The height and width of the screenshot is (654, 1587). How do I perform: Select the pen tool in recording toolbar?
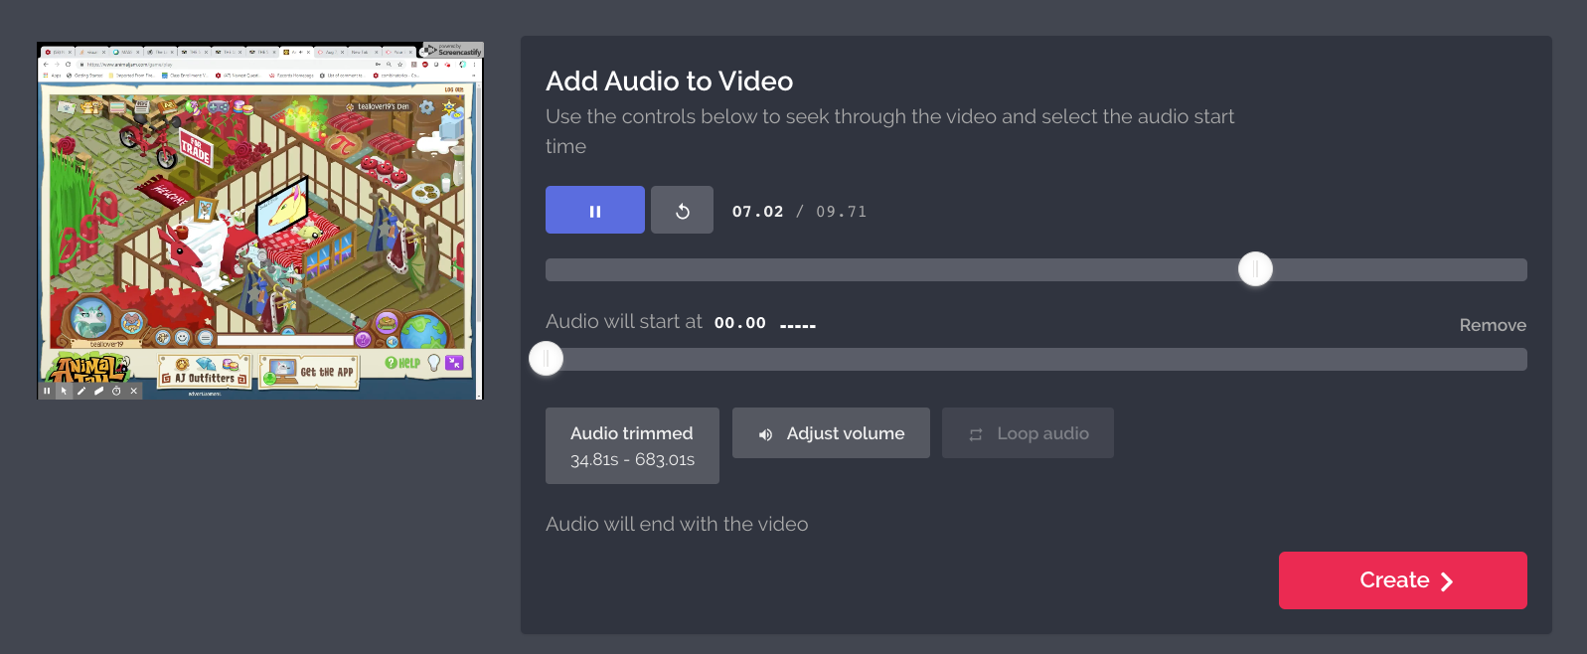coord(81,391)
